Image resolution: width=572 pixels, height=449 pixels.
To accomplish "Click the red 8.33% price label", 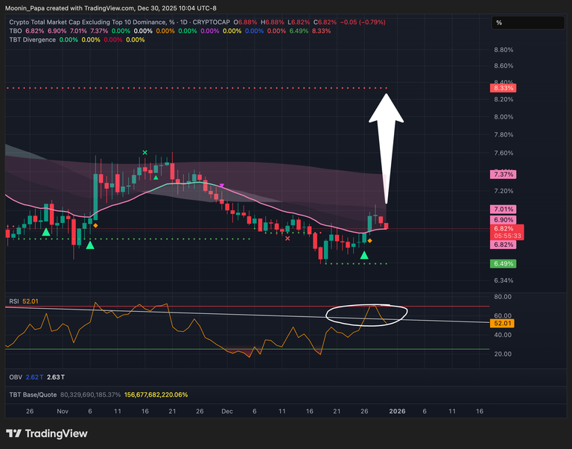I will pyautogui.click(x=503, y=88).
